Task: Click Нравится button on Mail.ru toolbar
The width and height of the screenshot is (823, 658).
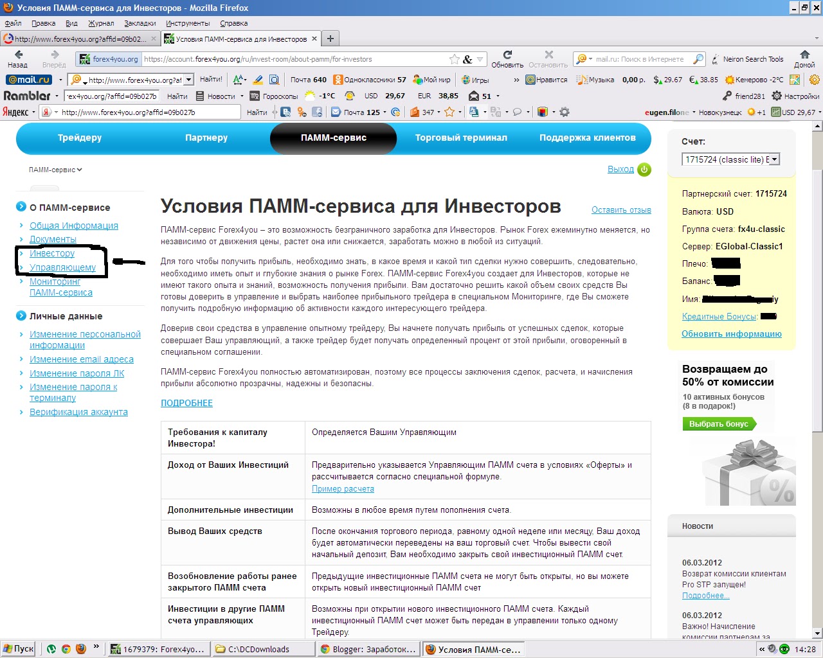Action: click(x=547, y=80)
